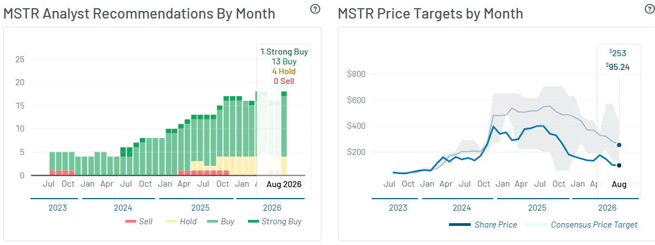
Task: Click the '4 Hold' tooltip line
Action: click(284, 71)
